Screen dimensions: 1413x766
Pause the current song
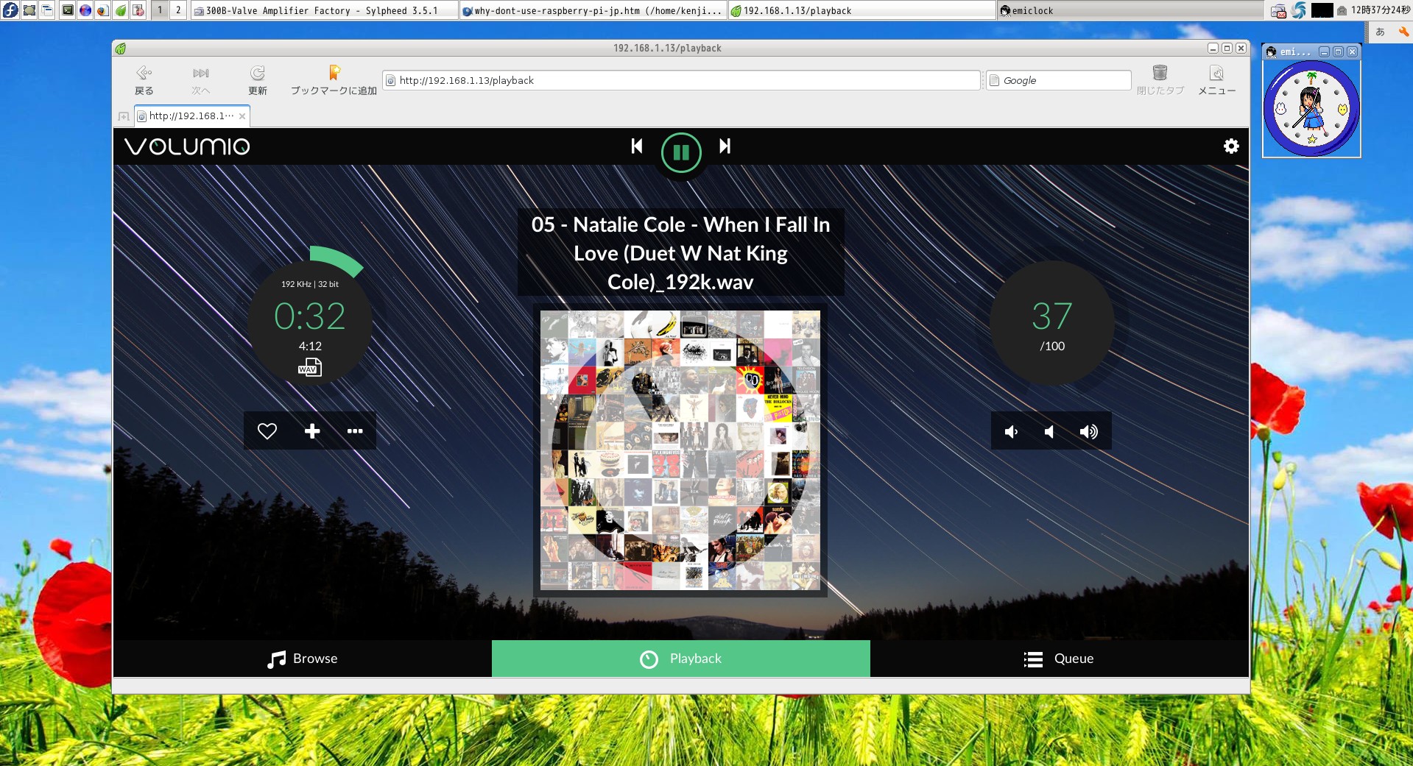tap(681, 152)
